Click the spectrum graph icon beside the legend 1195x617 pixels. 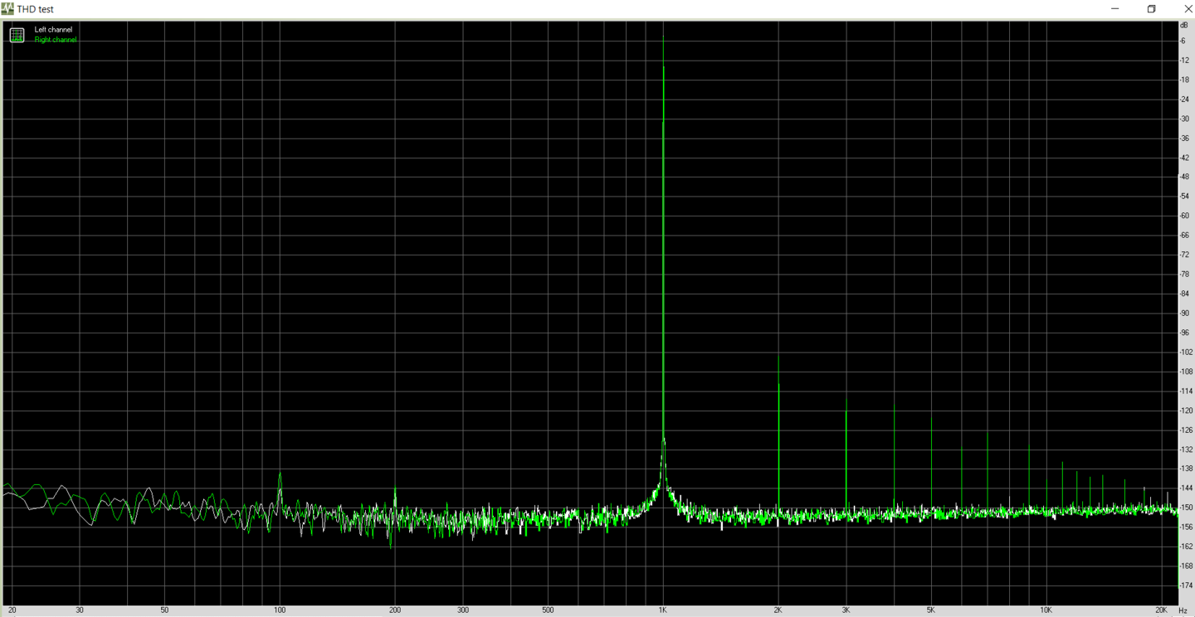point(17,35)
